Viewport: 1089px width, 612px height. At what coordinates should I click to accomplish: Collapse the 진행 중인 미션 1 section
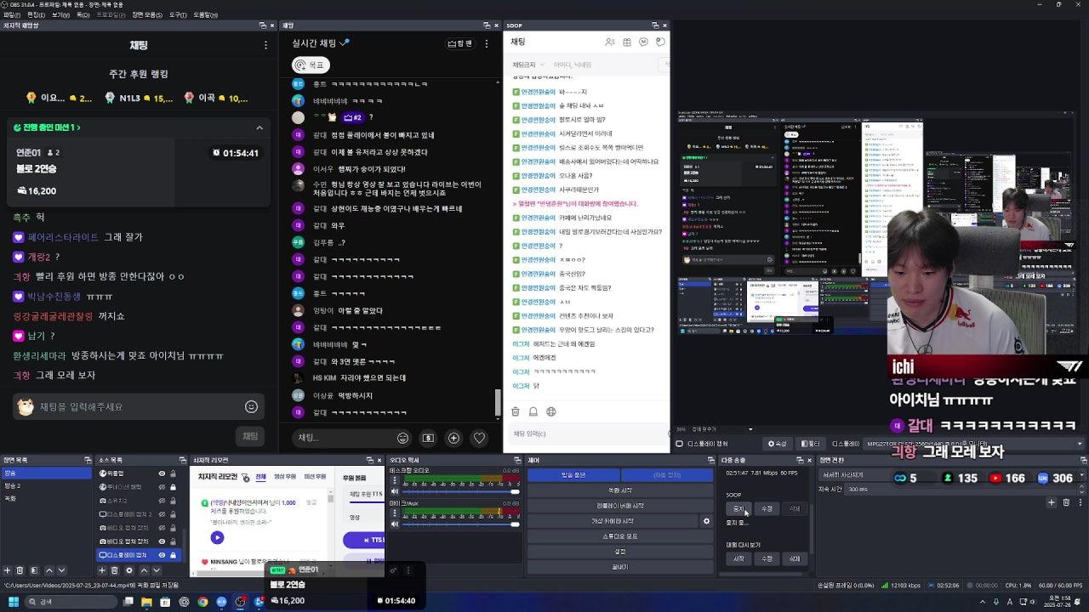click(259, 127)
